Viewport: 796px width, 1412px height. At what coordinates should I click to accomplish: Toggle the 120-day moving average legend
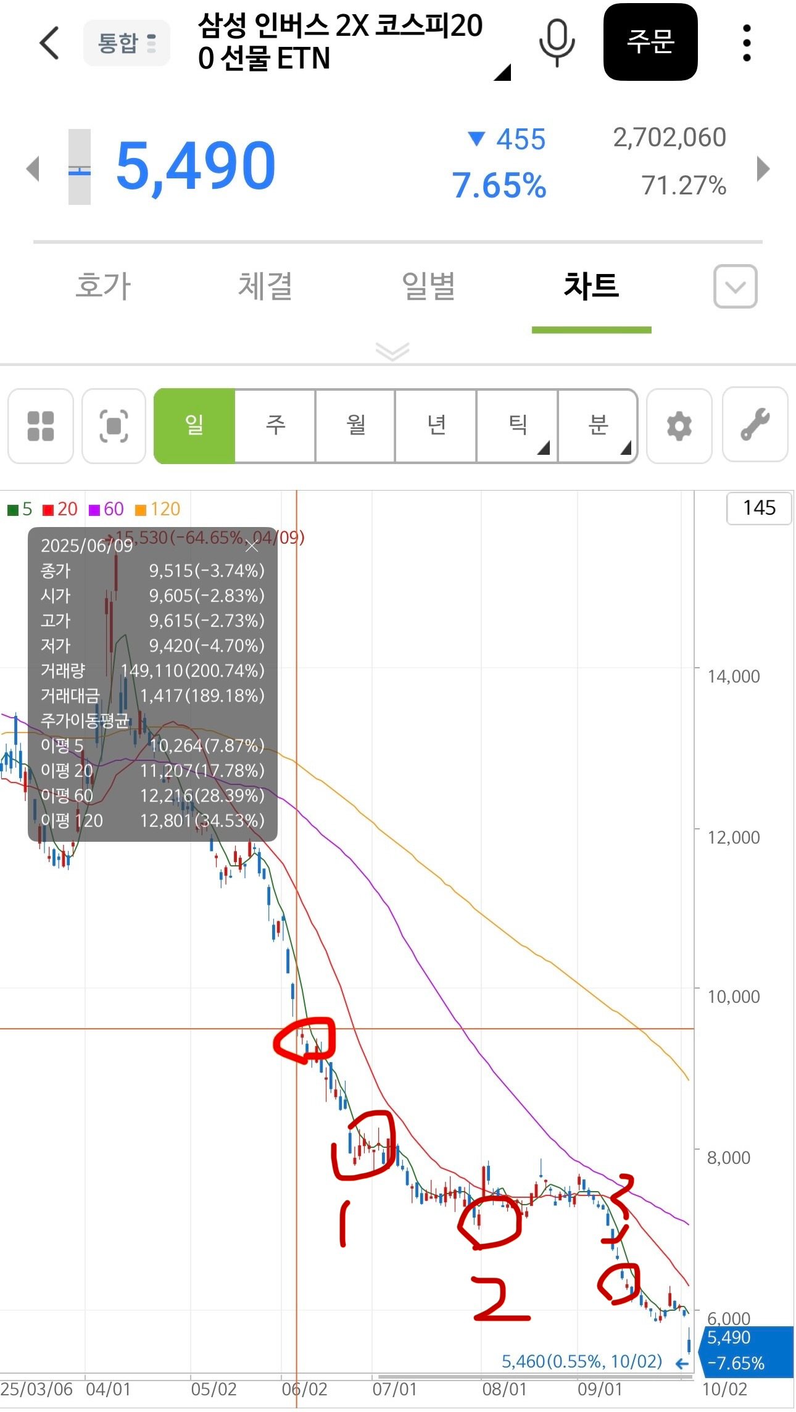157,509
